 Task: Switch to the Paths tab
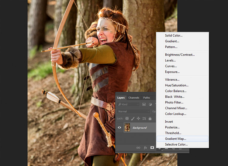coord(147,98)
